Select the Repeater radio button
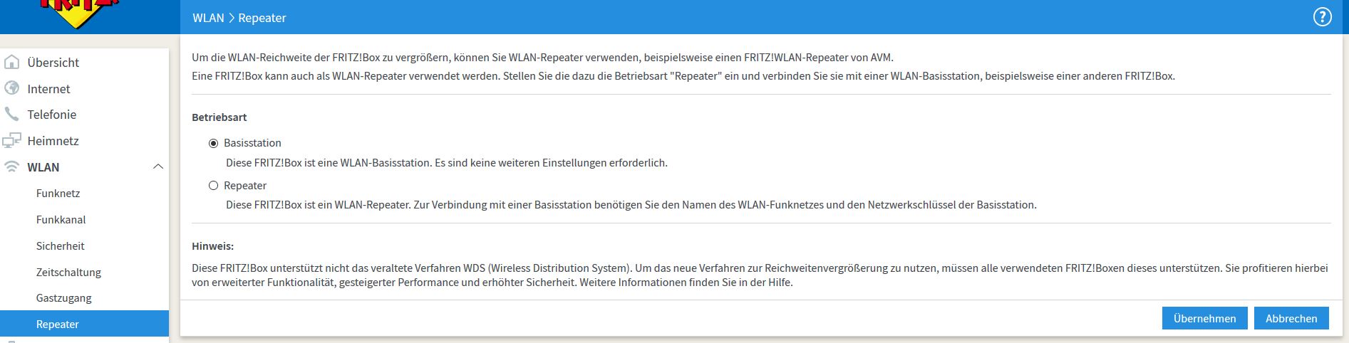1349x343 pixels. (x=213, y=186)
